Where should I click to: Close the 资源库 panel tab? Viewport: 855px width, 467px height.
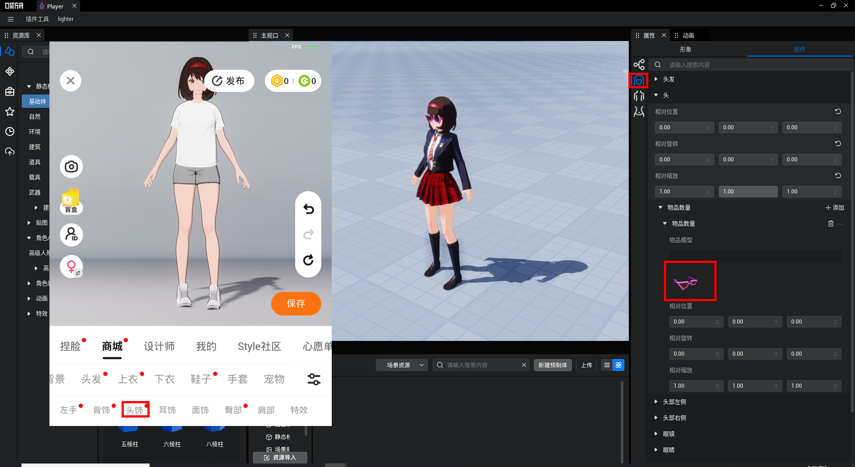click(39, 35)
